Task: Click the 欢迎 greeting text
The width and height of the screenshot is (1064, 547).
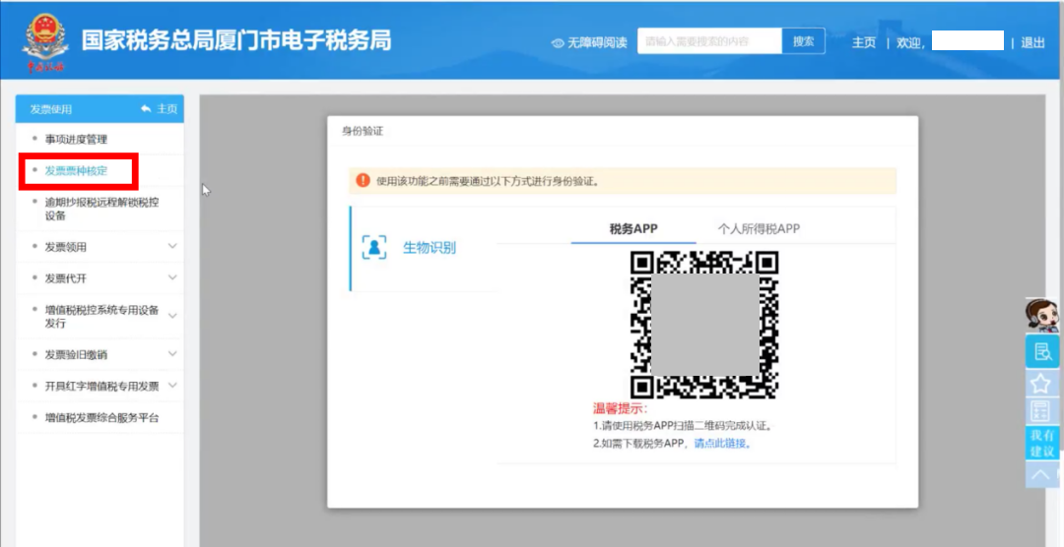Action: coord(911,42)
